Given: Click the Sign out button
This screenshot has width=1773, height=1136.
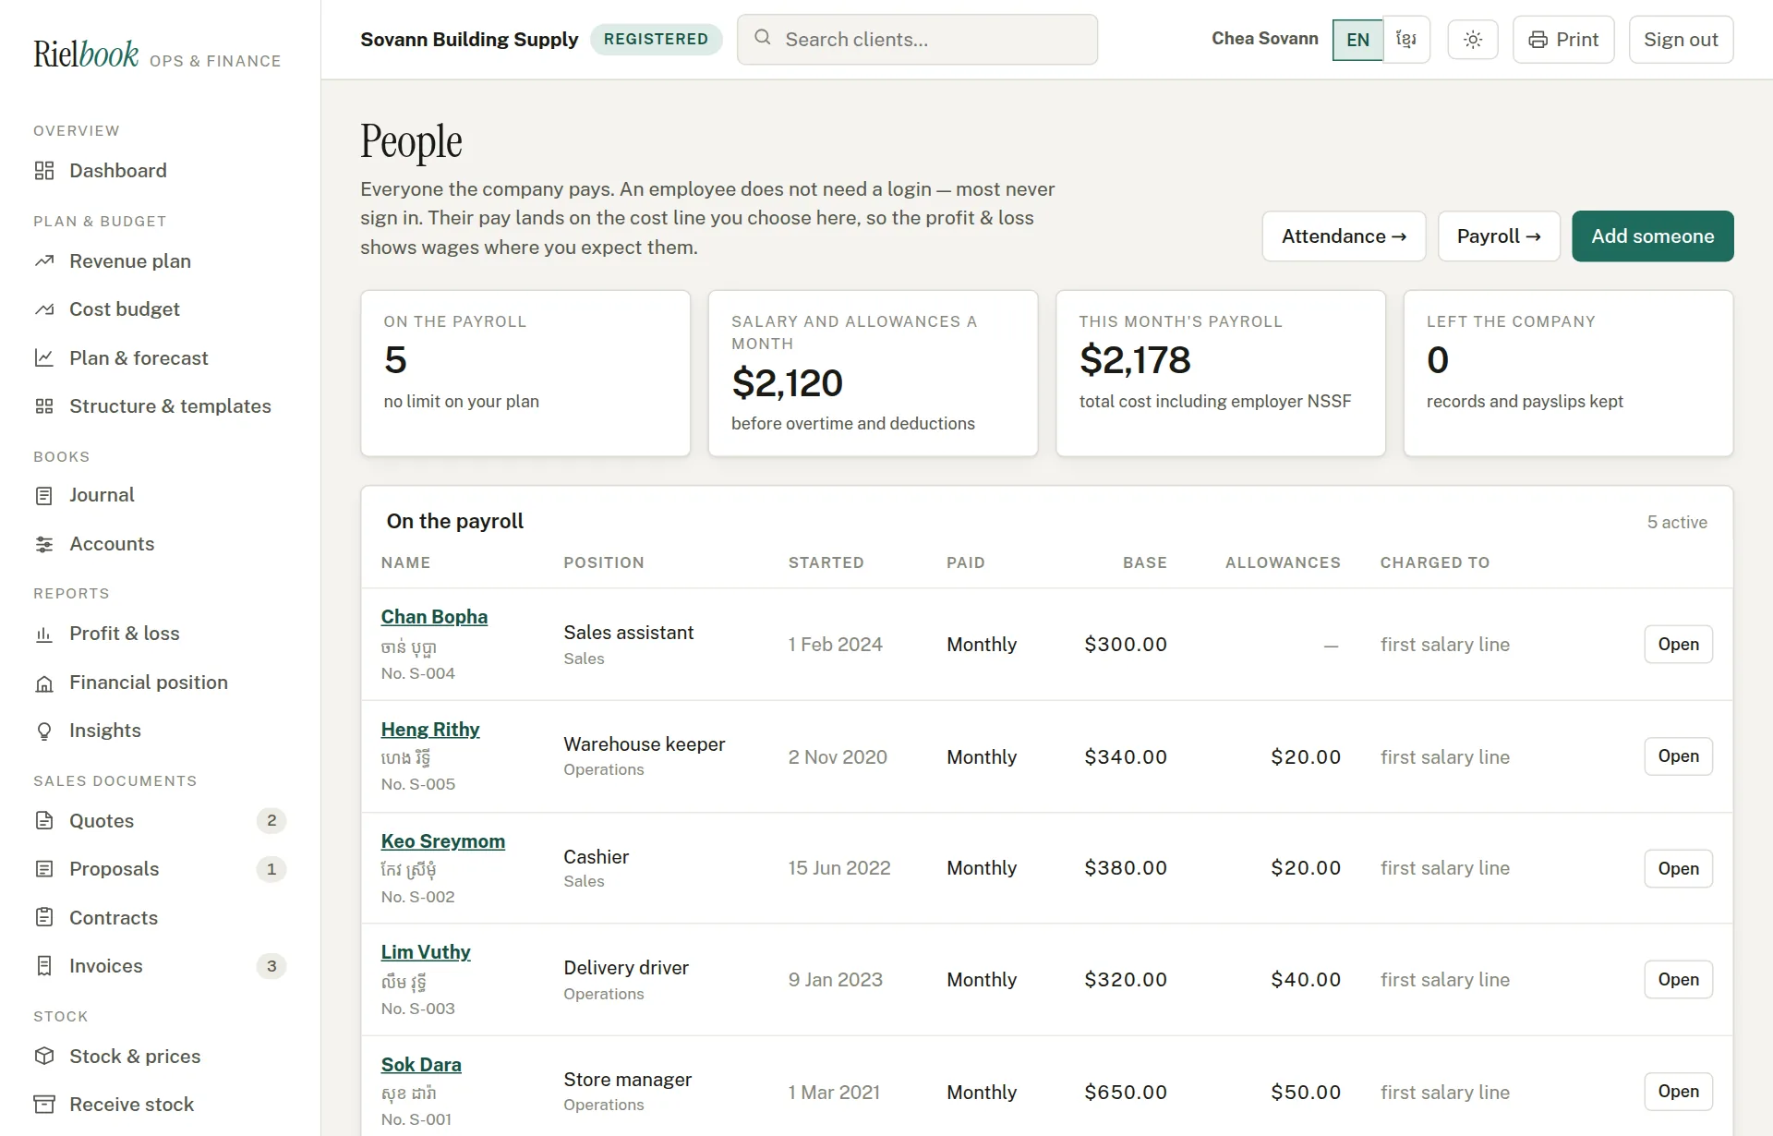Looking at the screenshot, I should [x=1681, y=40].
